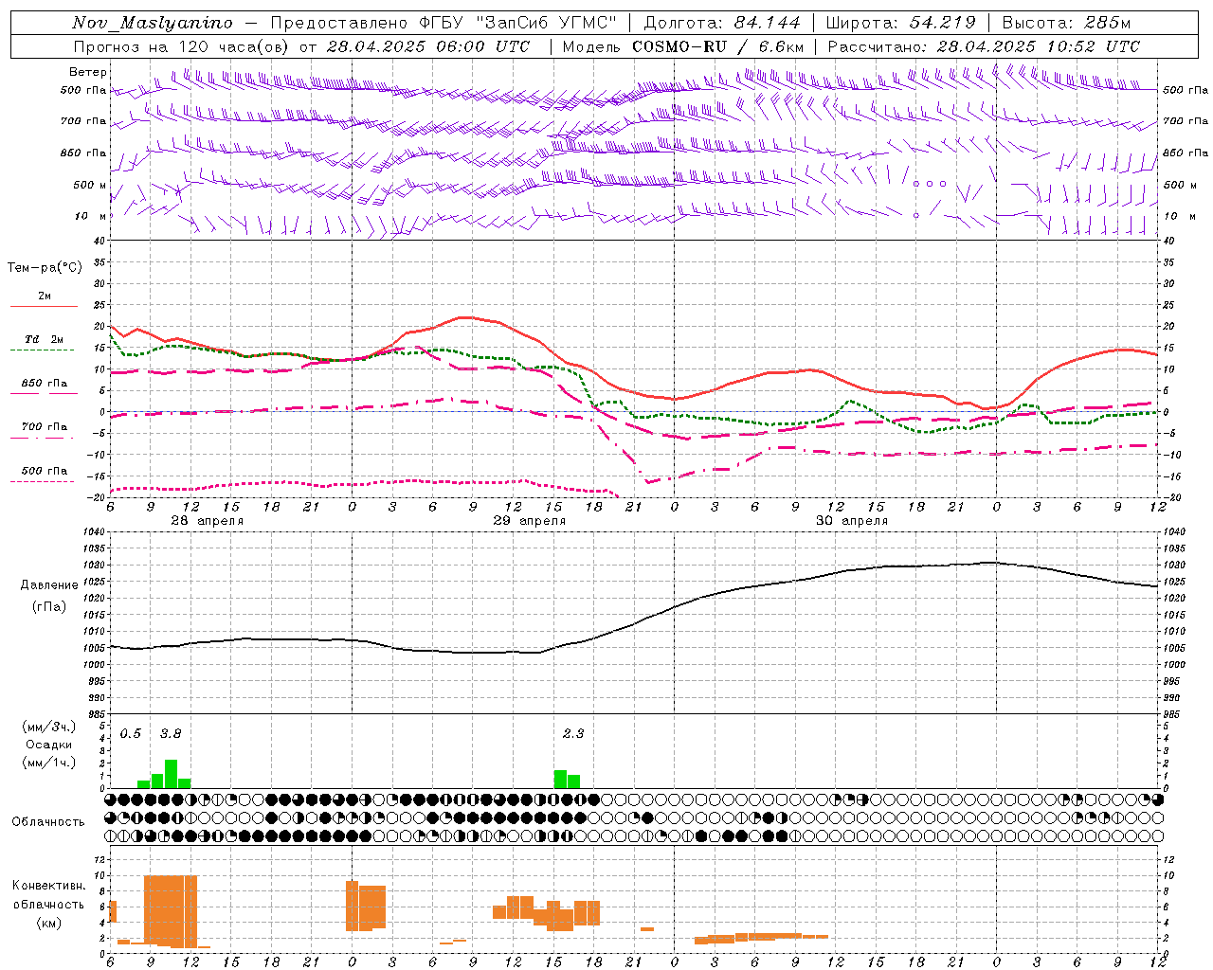The height and width of the screenshot is (970, 1213).
Task: Click the station name Nov_Maslyanino
Action: coord(153,23)
